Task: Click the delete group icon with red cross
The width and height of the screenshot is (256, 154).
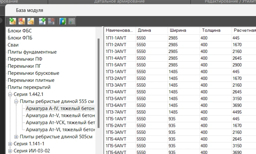Action: [x=21, y=21]
